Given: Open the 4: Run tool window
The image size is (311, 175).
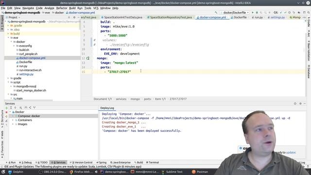Looking at the screenshot, I should [x=11, y=162].
